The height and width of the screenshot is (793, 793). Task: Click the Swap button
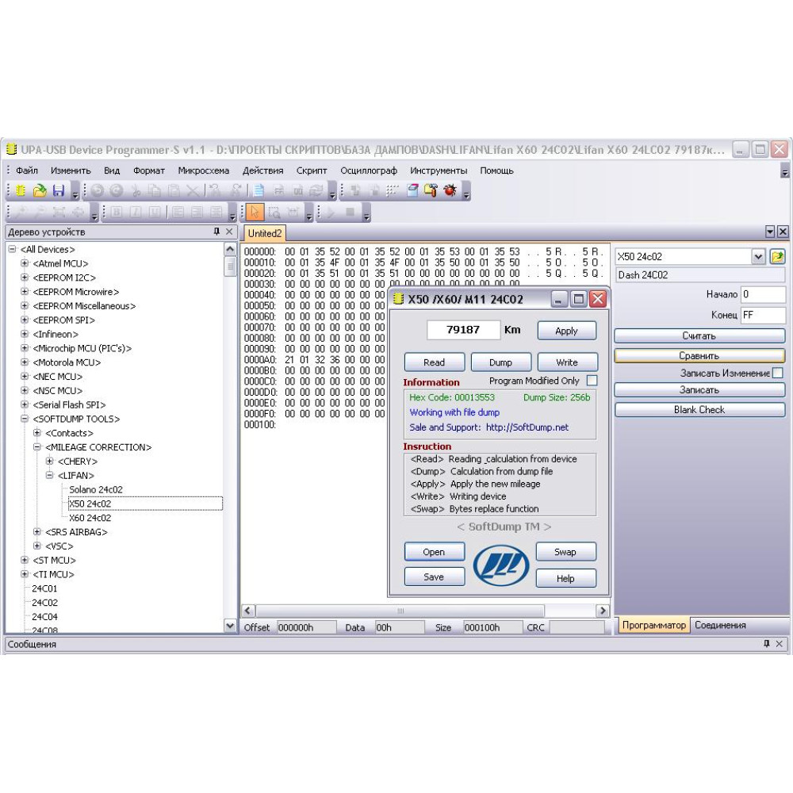coord(565,552)
